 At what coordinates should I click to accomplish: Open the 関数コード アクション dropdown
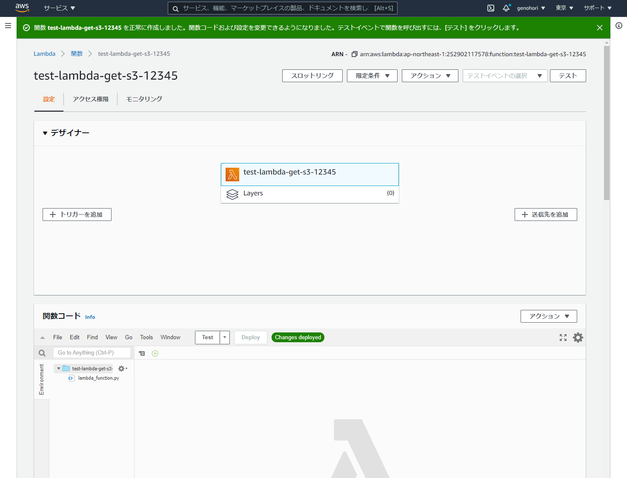pyautogui.click(x=549, y=316)
